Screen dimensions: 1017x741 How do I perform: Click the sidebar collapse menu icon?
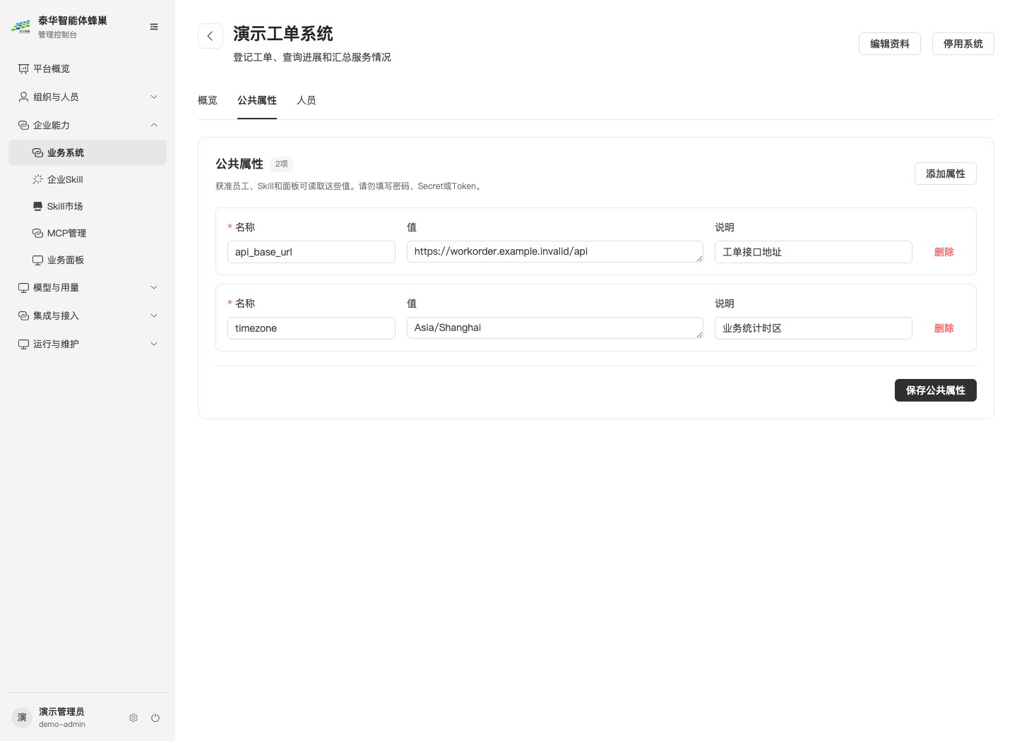pyautogui.click(x=154, y=27)
